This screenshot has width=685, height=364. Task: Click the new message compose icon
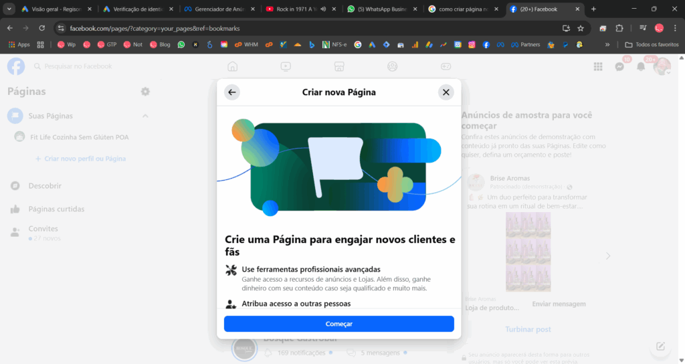click(660, 347)
